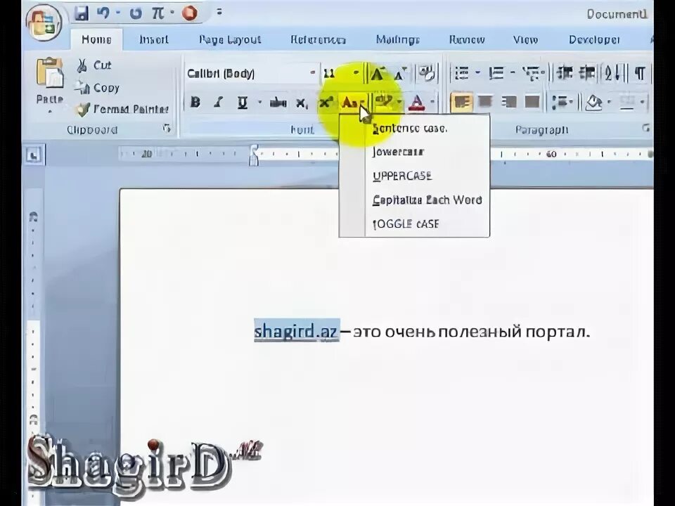Viewport: 675px width, 506px height.
Task: Open the View tab
Action: tap(525, 39)
